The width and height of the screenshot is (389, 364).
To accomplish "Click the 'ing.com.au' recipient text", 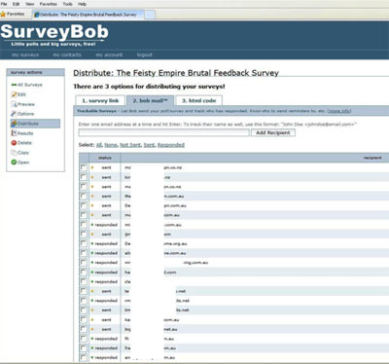I will coord(195,263).
